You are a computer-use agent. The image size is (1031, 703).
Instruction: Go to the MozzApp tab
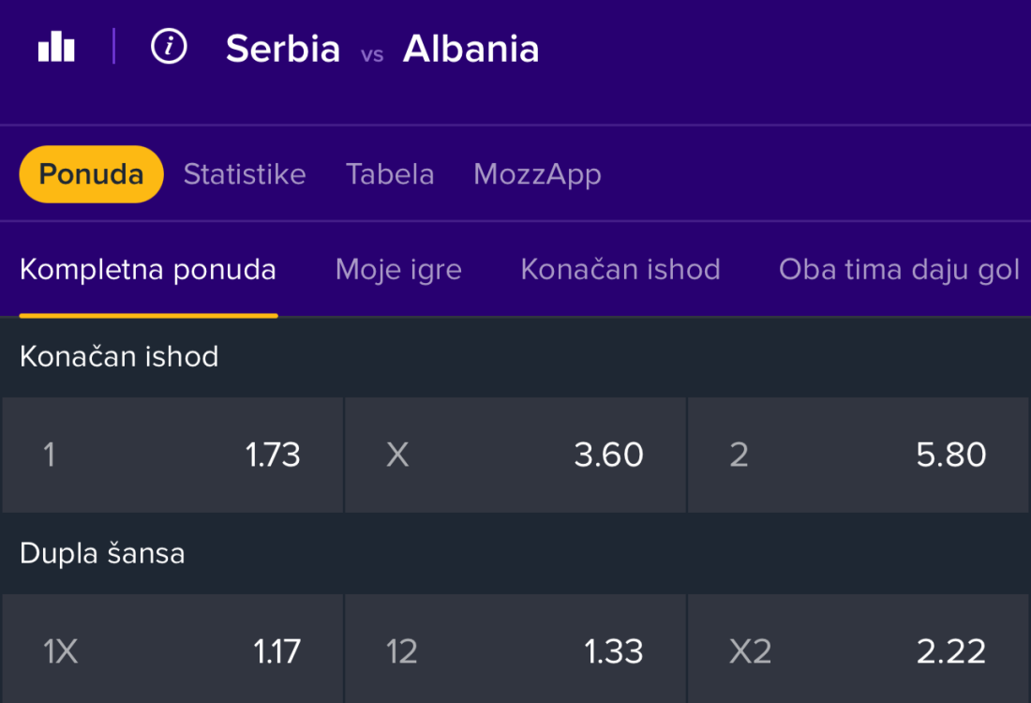[537, 174]
